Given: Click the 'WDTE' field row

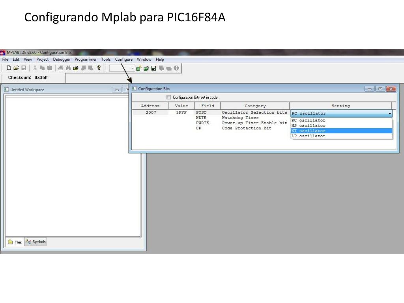Looking at the screenshot, I should 201,118.
